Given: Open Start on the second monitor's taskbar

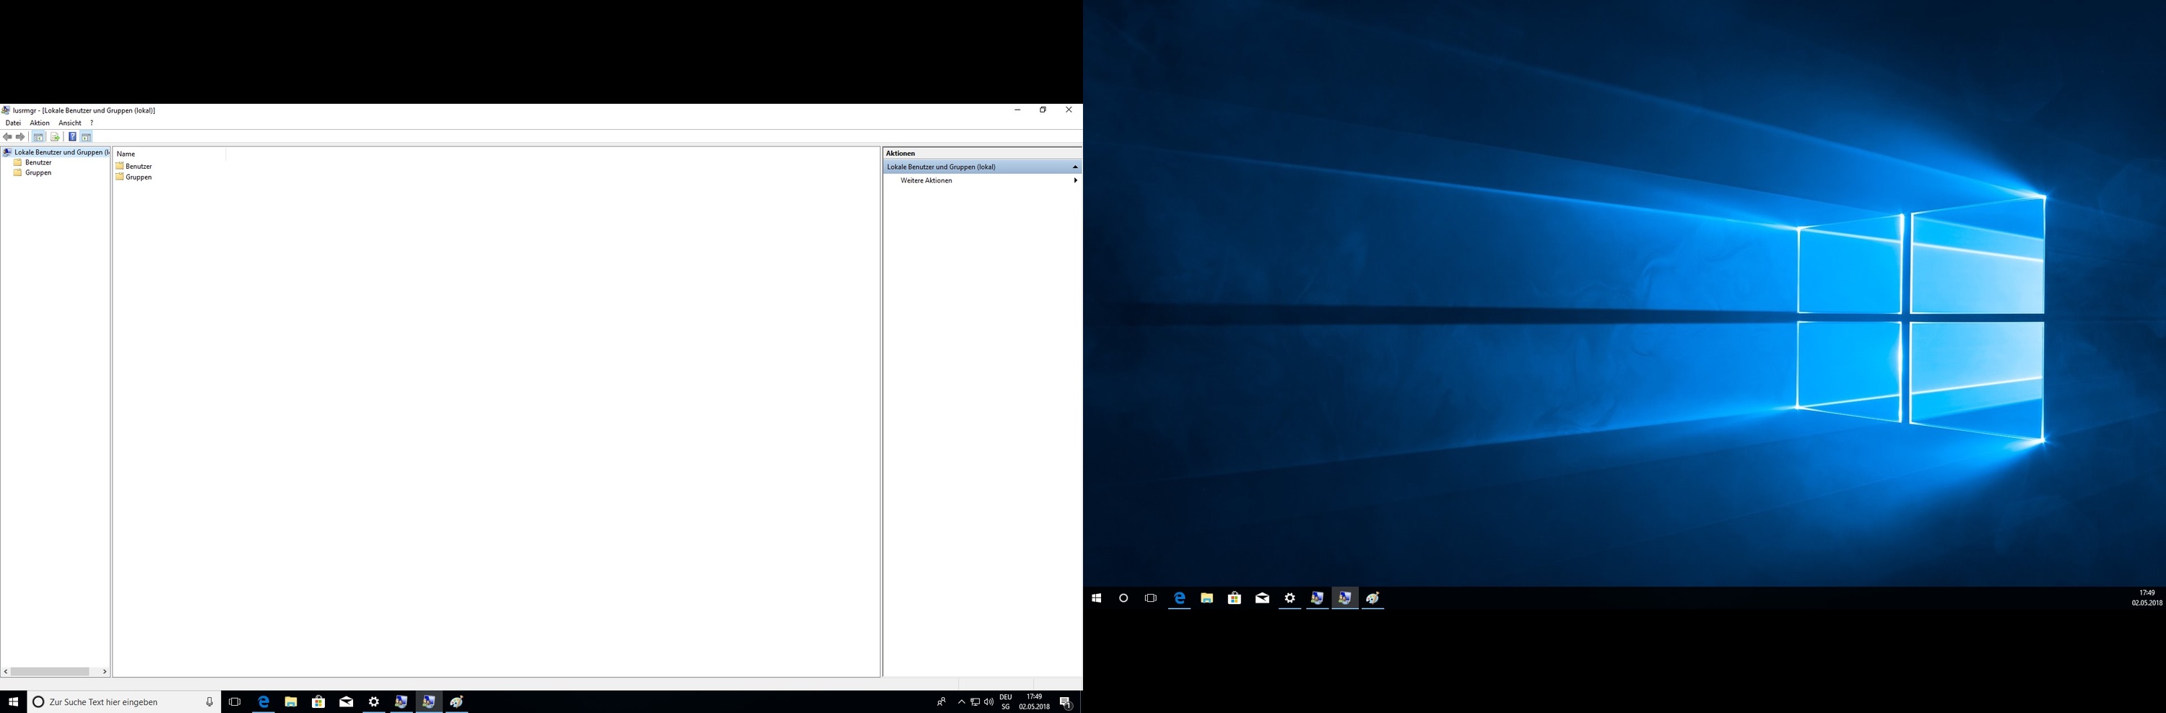Looking at the screenshot, I should (x=1097, y=598).
